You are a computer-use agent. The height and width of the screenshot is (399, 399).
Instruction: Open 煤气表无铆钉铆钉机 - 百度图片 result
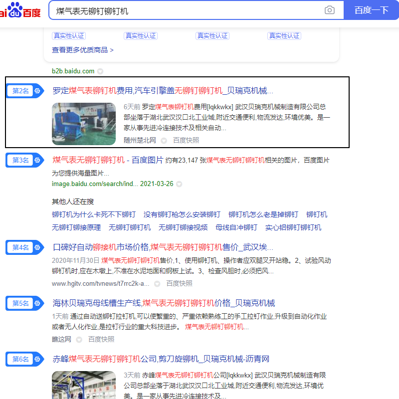click(x=108, y=160)
